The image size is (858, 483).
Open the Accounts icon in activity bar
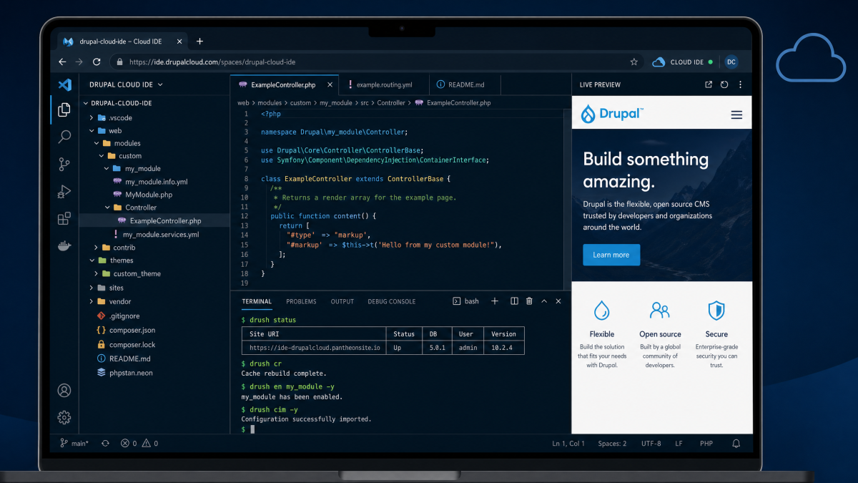point(64,390)
